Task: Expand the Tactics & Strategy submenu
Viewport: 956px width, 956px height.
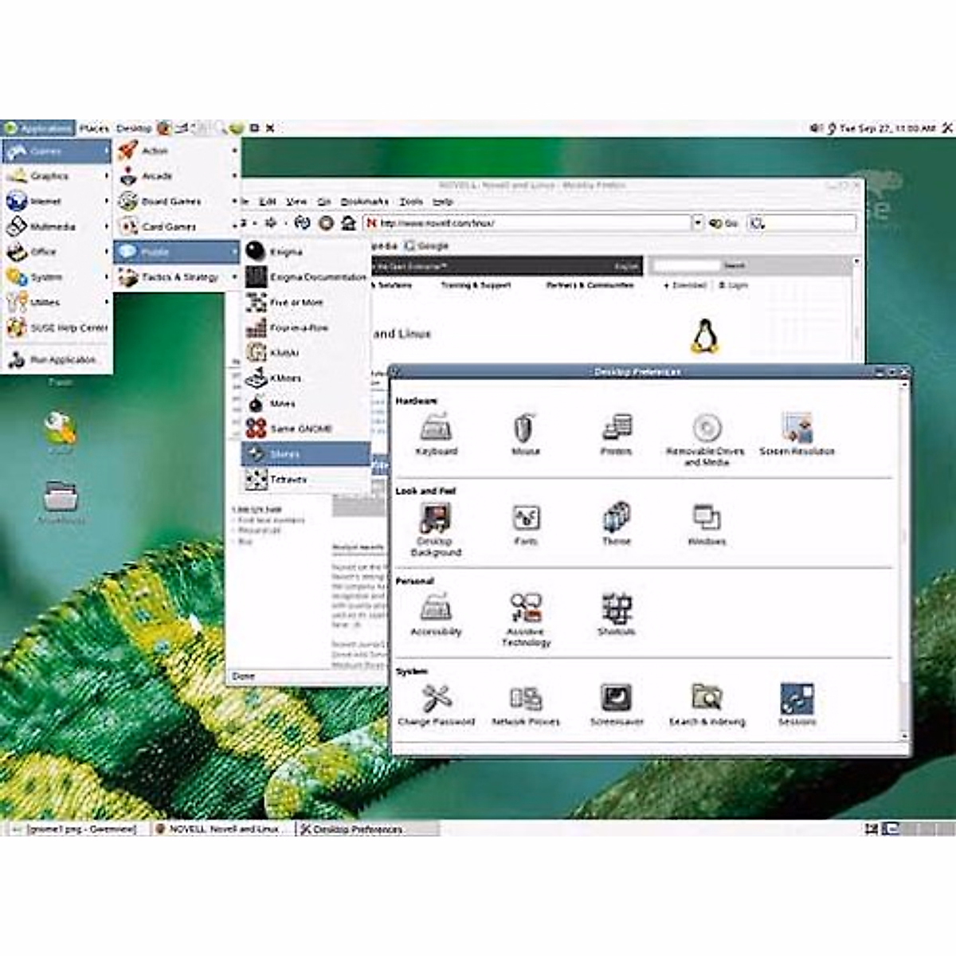Action: 177,277
